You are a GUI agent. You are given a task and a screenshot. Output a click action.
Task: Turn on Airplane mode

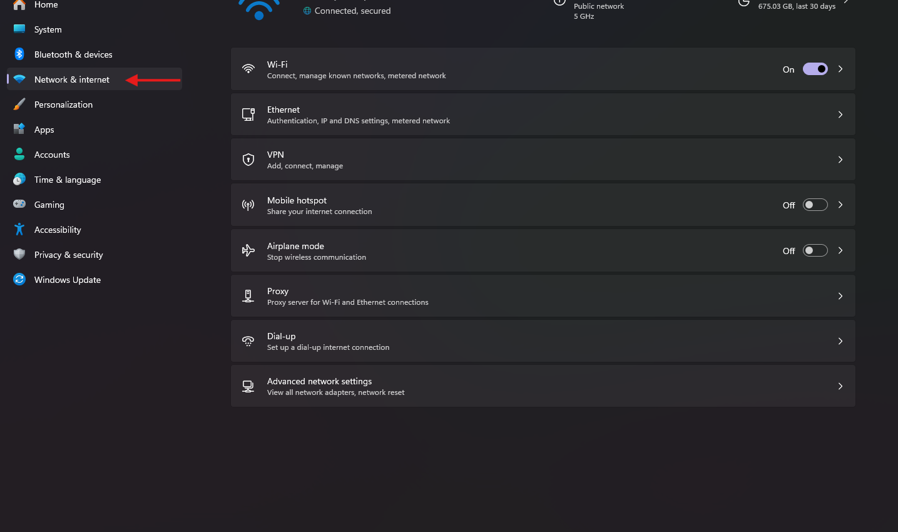[x=815, y=250]
